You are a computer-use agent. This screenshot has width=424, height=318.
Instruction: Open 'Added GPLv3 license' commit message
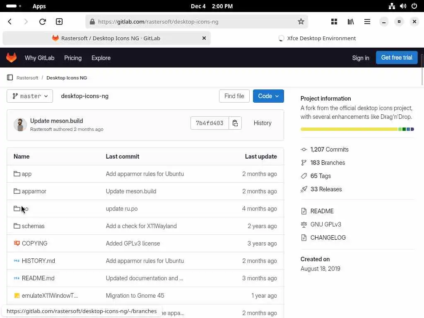(133, 243)
